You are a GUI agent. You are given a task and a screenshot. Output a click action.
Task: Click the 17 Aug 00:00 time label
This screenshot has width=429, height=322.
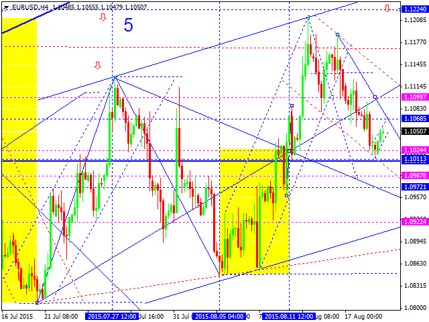363,317
